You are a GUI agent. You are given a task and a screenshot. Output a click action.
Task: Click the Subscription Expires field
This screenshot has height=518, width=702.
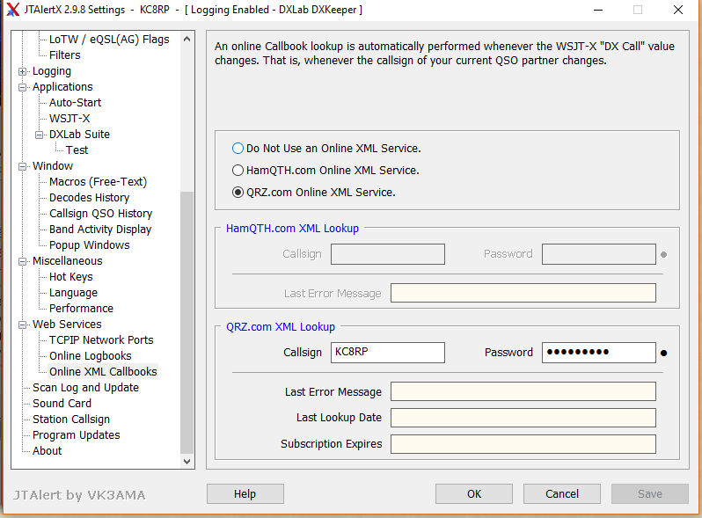click(x=523, y=443)
